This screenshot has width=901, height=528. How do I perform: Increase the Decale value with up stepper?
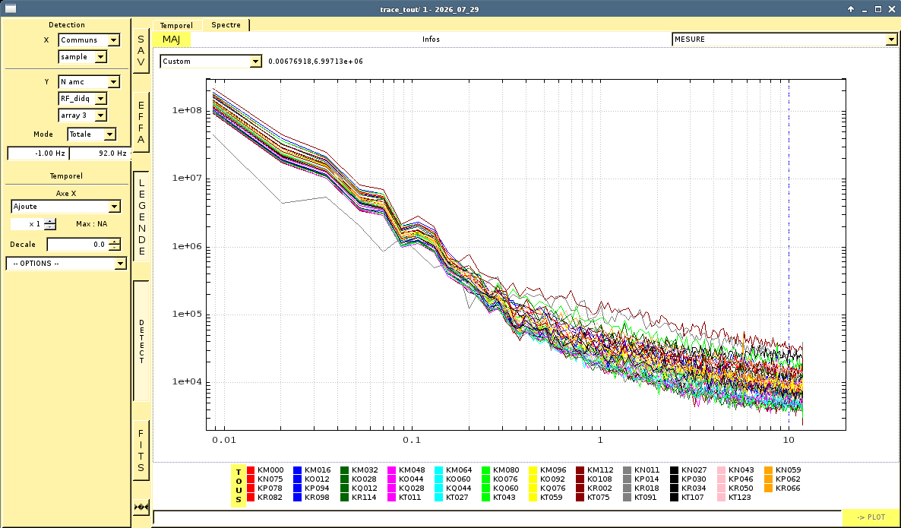coord(115,242)
